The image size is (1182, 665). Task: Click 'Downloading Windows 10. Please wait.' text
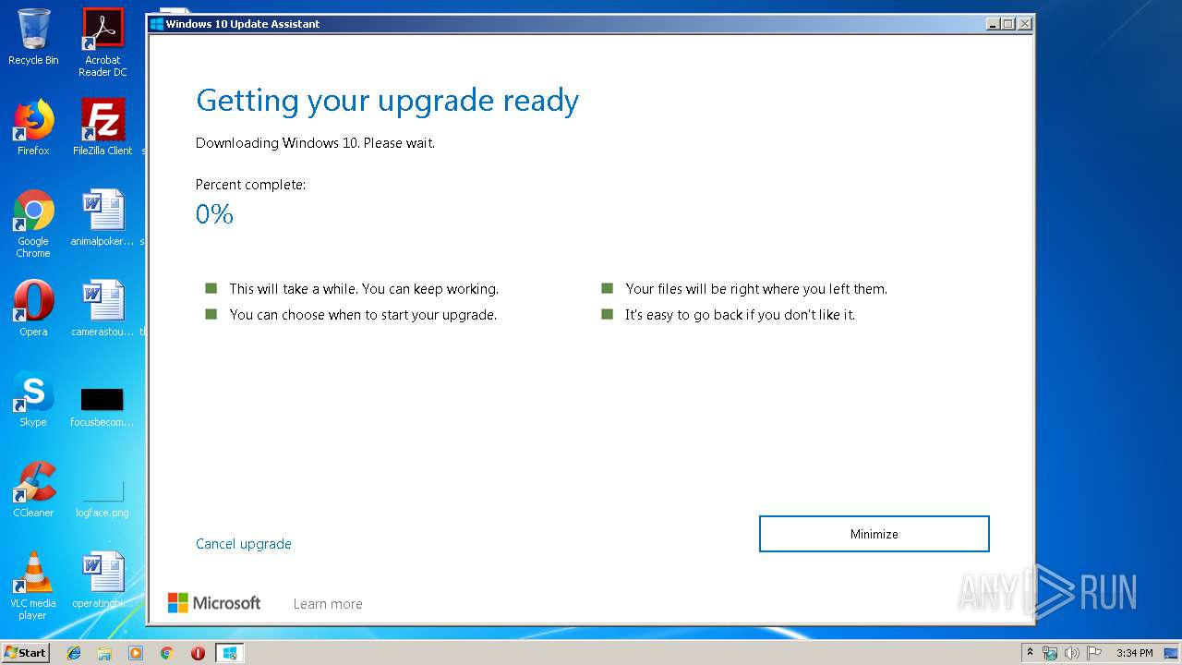pos(315,143)
